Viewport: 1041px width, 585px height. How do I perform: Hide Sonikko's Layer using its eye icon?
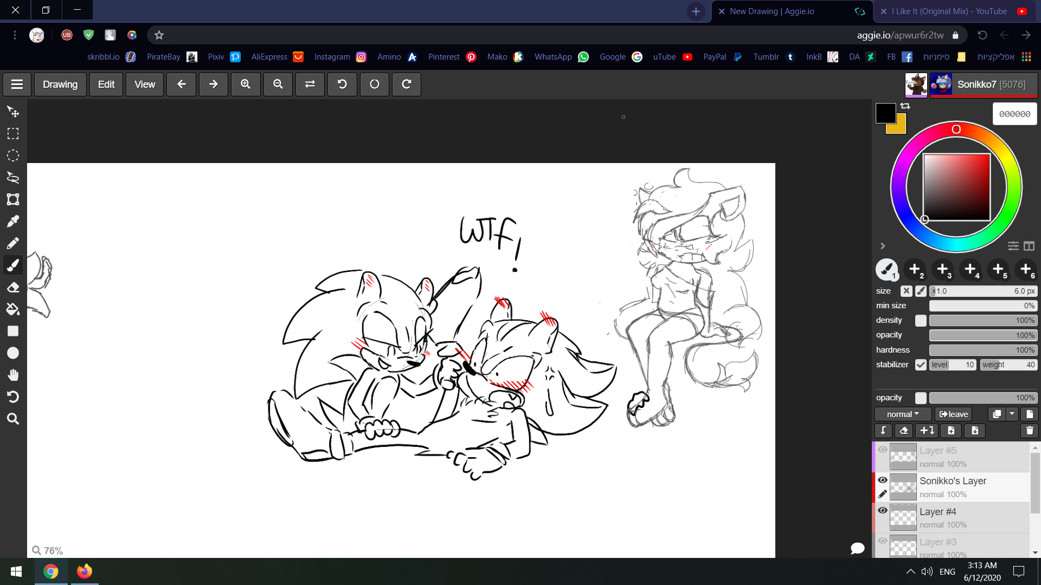coord(883,480)
